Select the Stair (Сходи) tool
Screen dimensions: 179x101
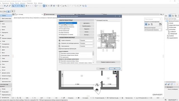tap(6, 41)
